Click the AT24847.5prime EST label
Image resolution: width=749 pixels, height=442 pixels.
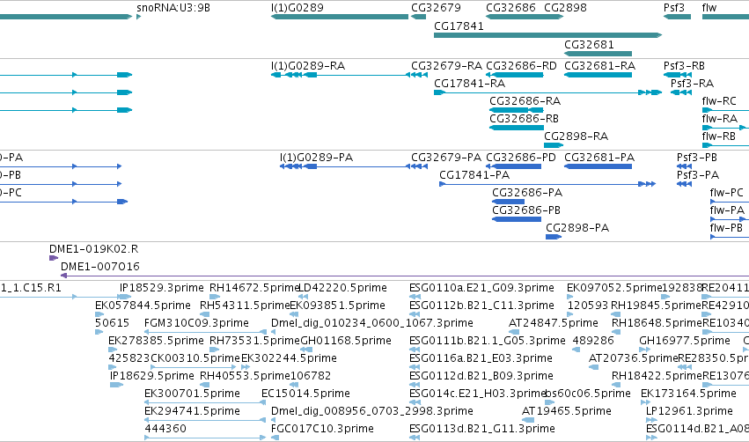553,323
